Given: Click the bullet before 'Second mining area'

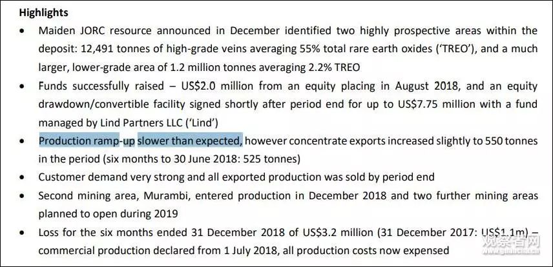Looking at the screenshot, I should pos(23,196).
